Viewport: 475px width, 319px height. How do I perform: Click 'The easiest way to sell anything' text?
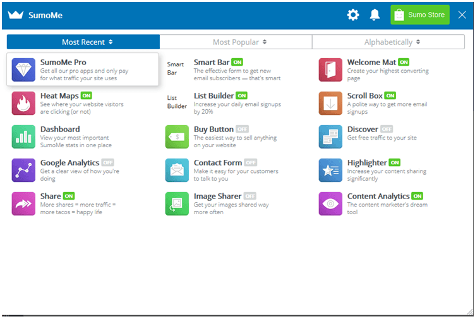pyautogui.click(x=235, y=138)
